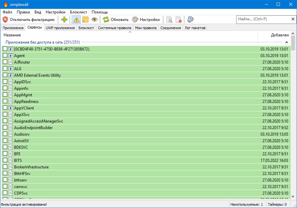Toggle the yellow warning notifications icon

tap(76, 19)
